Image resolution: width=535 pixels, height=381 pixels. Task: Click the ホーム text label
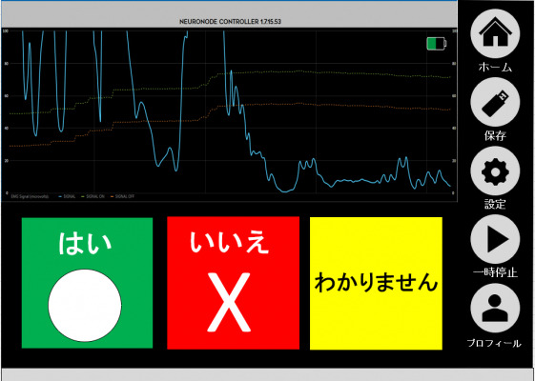click(495, 68)
